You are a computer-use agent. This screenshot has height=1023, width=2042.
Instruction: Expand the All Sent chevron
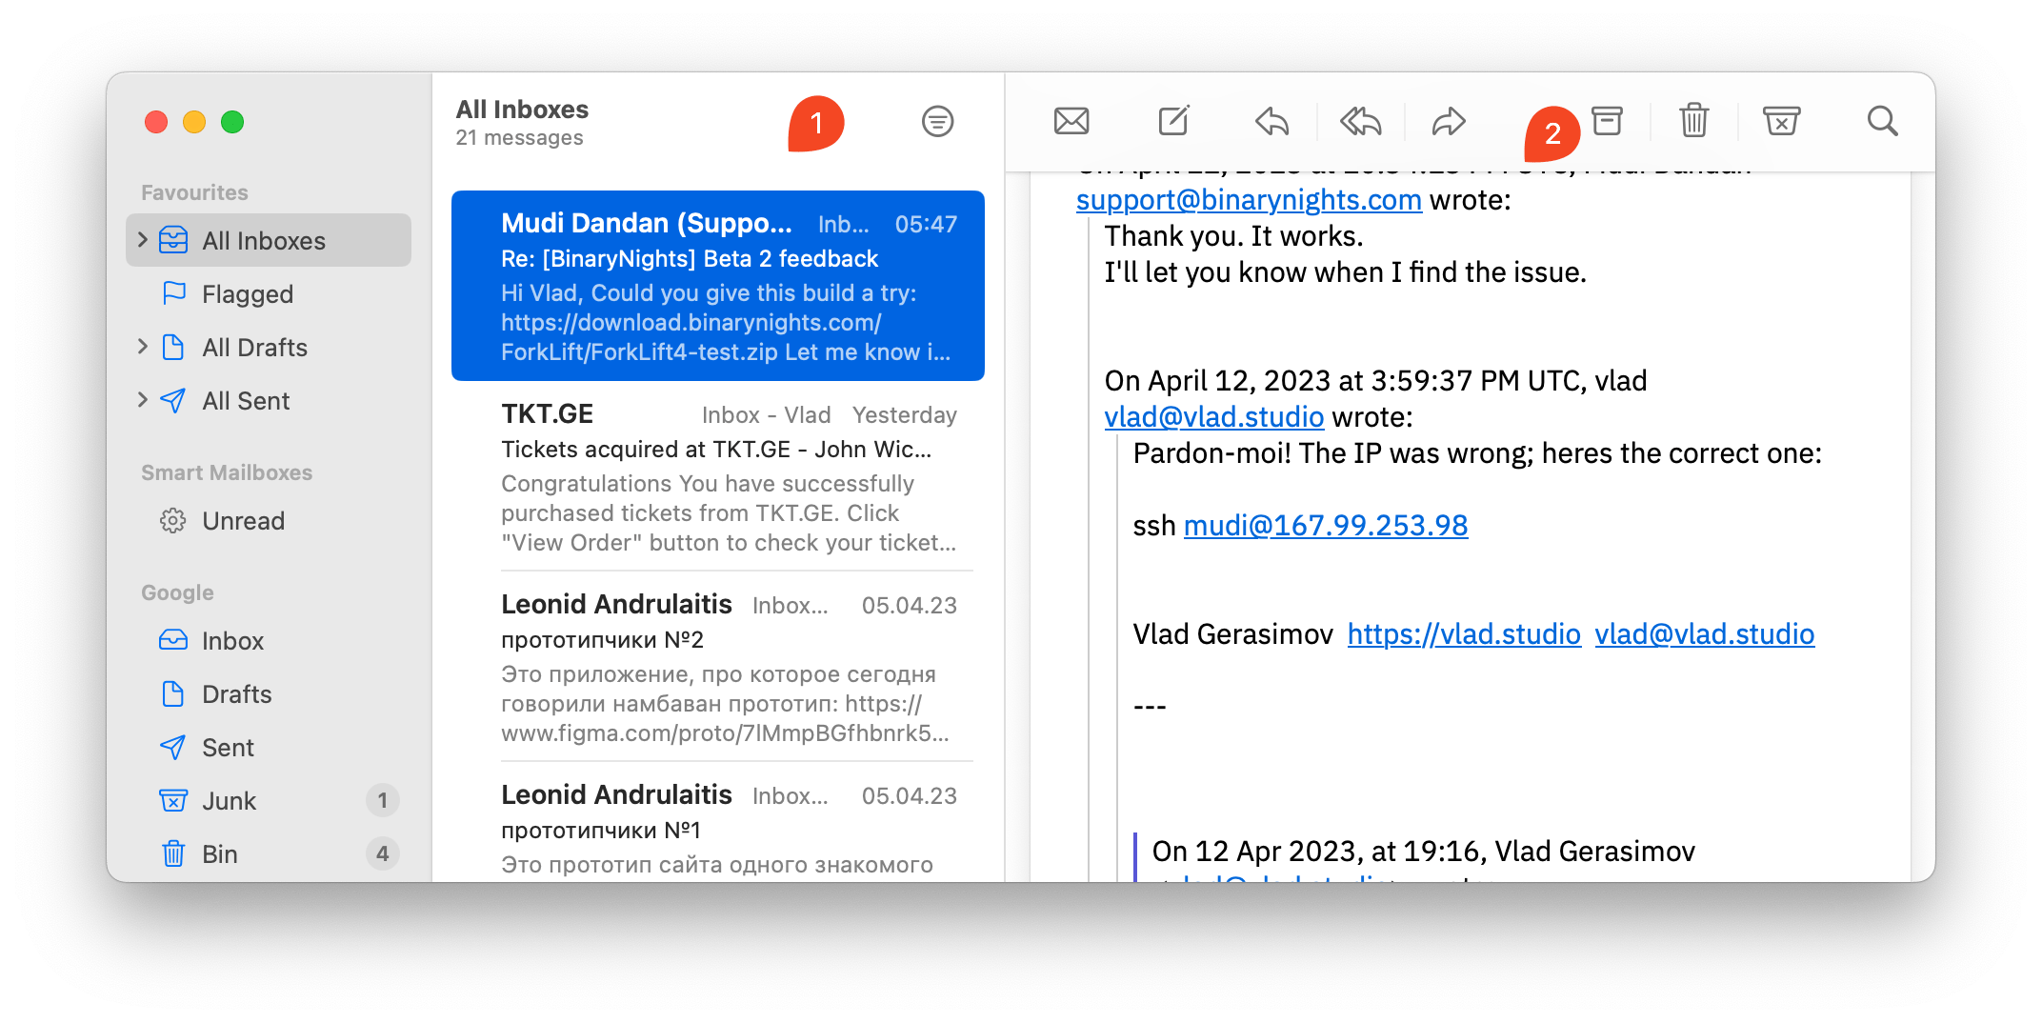click(143, 399)
